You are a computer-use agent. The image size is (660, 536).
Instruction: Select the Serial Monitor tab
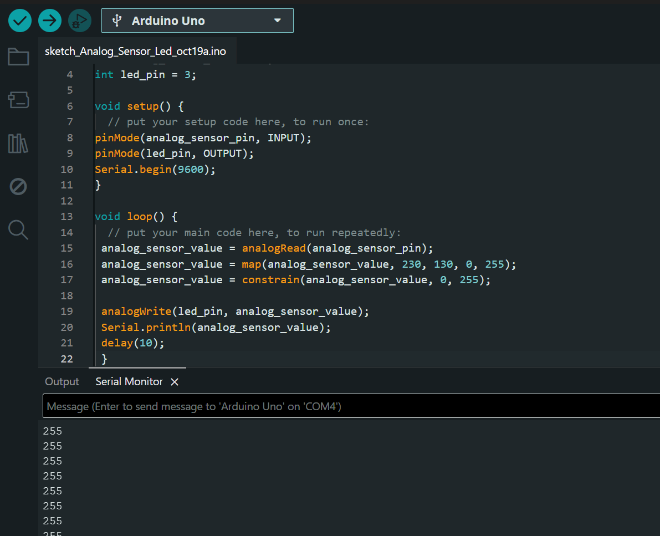(x=129, y=382)
